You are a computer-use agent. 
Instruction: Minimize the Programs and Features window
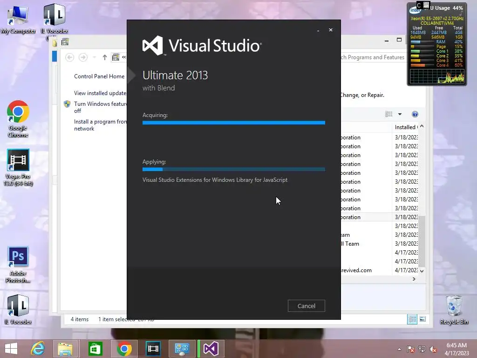pyautogui.click(x=386, y=40)
